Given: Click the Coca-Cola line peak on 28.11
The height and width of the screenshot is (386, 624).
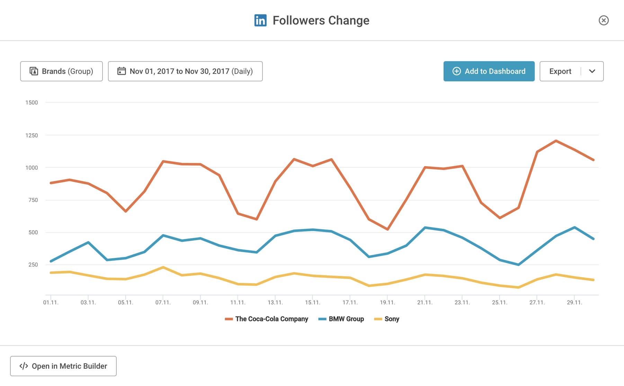Looking at the screenshot, I should coord(556,141).
